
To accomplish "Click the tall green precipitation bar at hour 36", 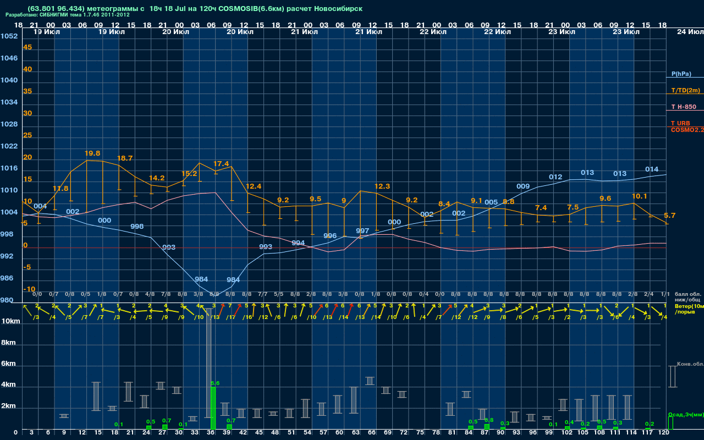I will pos(213,408).
